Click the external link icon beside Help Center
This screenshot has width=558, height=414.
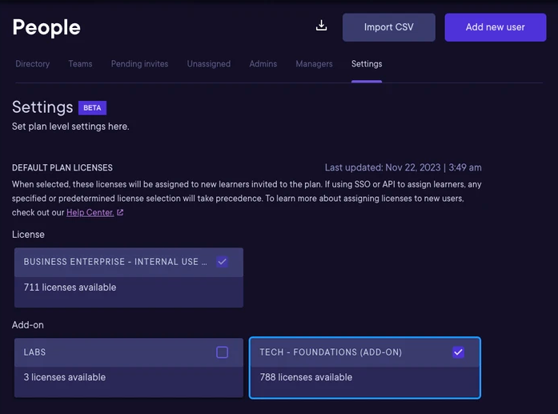coord(120,212)
